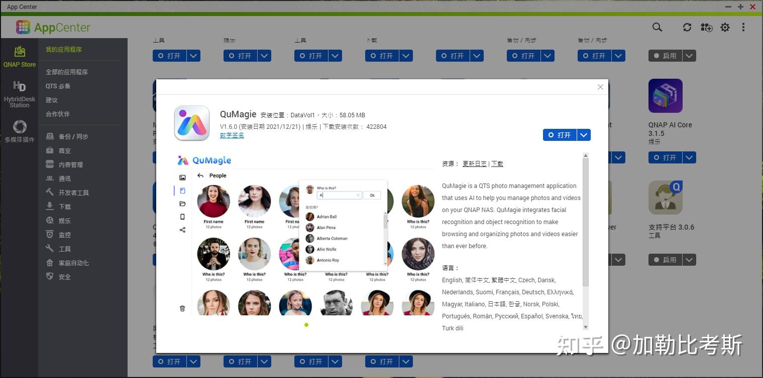
Task: Open 多媒体插件 section
Action: tap(20, 131)
